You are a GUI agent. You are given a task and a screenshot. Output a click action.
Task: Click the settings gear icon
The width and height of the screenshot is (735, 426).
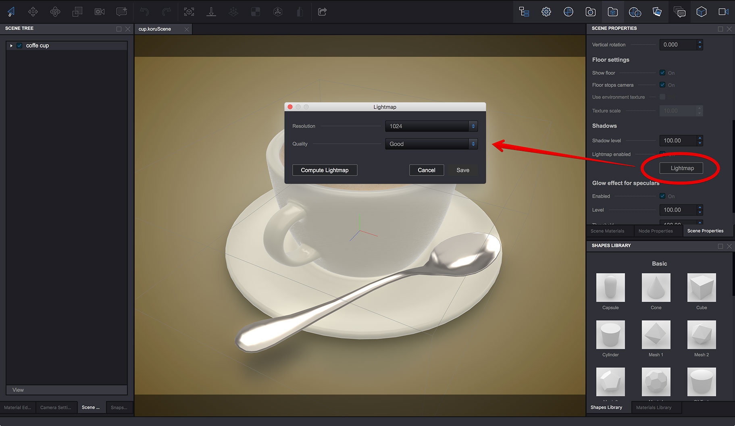pyautogui.click(x=546, y=11)
